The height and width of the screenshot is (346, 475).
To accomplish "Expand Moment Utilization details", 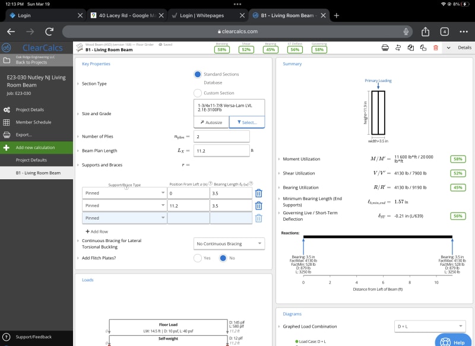I will [x=279, y=159].
